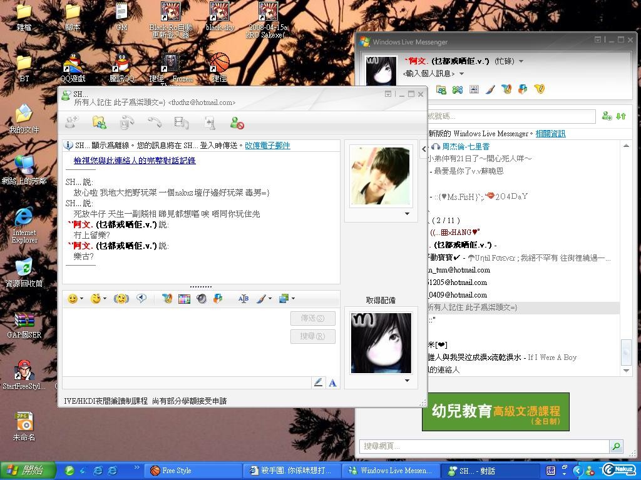
Task: Open the Messenger main window show-menu button
Action: (598, 39)
